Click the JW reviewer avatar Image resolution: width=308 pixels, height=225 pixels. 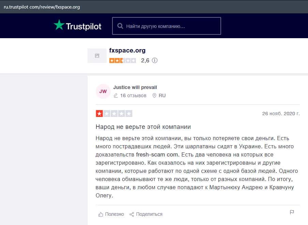coord(103,91)
